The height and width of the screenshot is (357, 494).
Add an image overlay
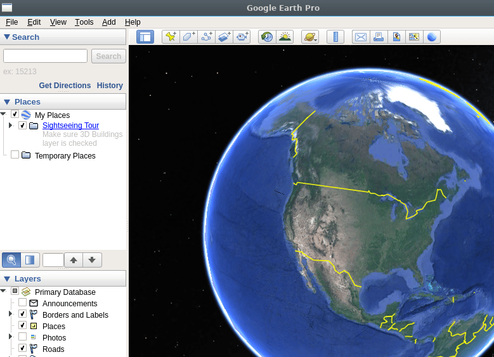pyautogui.click(x=224, y=37)
